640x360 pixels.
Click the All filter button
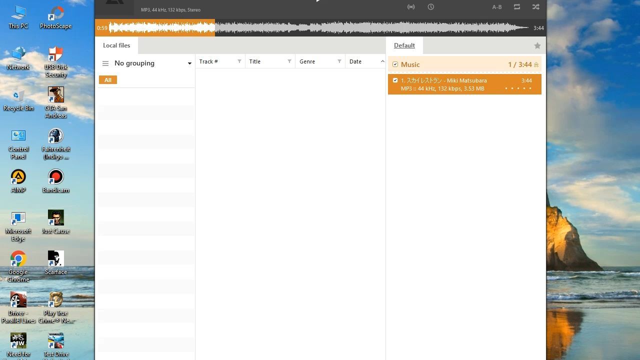tap(107, 80)
